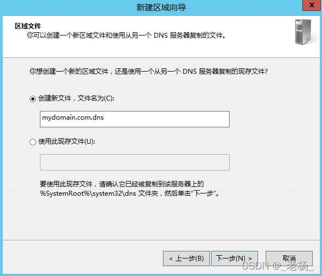
Task: Click the mydomain.com.dns file name field
Action: tap(134, 119)
